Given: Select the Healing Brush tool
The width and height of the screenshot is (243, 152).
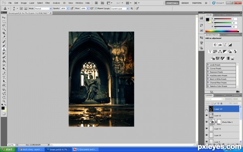Looking at the screenshot, I should pos(4,42).
